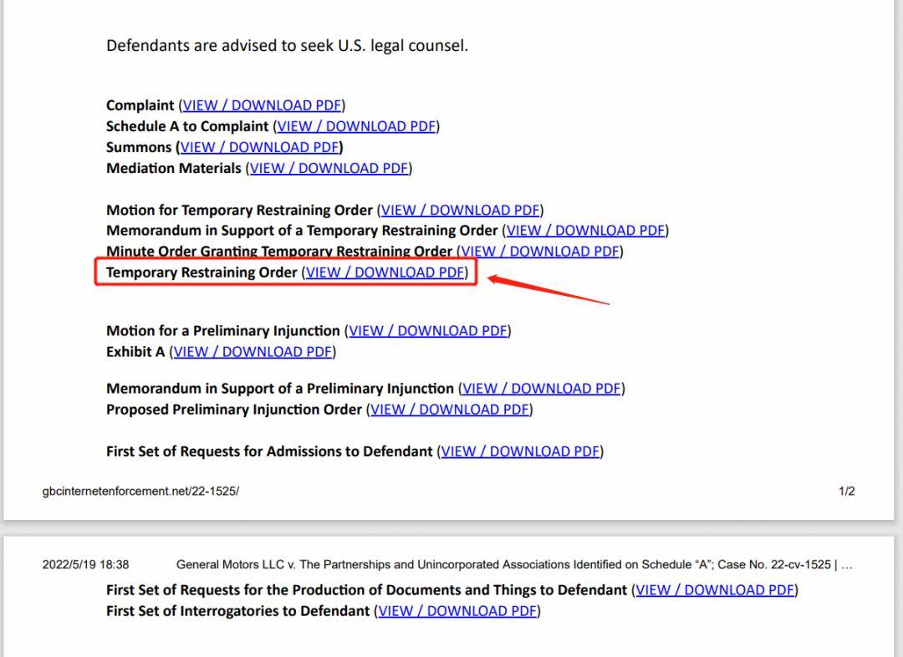Screen dimensions: 903x657
Task: Click the General Motors LLC case title header
Action: [502, 565]
